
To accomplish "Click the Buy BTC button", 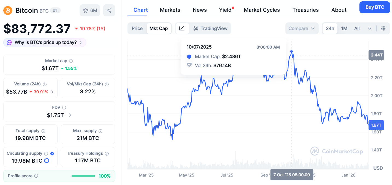I will tap(375, 7).
